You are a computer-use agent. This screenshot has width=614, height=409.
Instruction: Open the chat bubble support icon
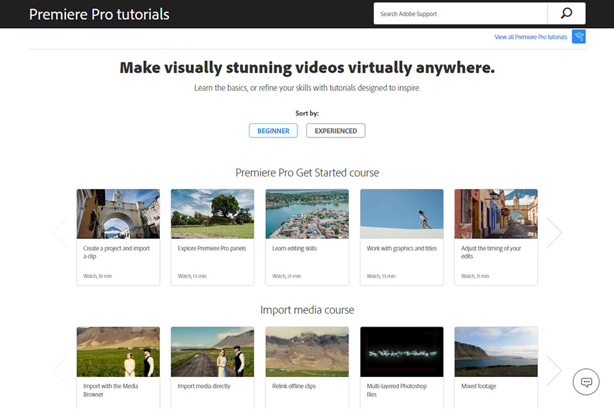(x=586, y=382)
